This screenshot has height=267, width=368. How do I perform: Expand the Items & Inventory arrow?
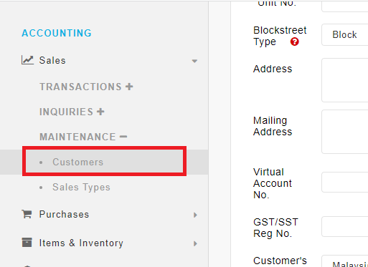pyautogui.click(x=195, y=243)
